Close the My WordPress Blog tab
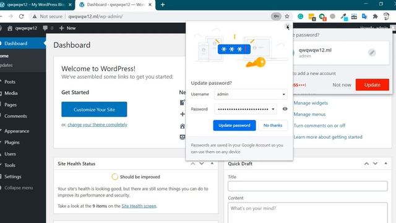 (x=70, y=5)
